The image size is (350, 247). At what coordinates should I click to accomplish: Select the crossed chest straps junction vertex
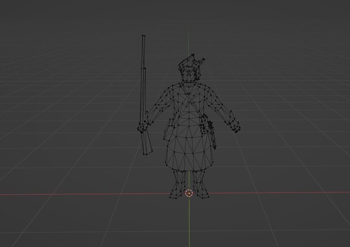click(189, 94)
